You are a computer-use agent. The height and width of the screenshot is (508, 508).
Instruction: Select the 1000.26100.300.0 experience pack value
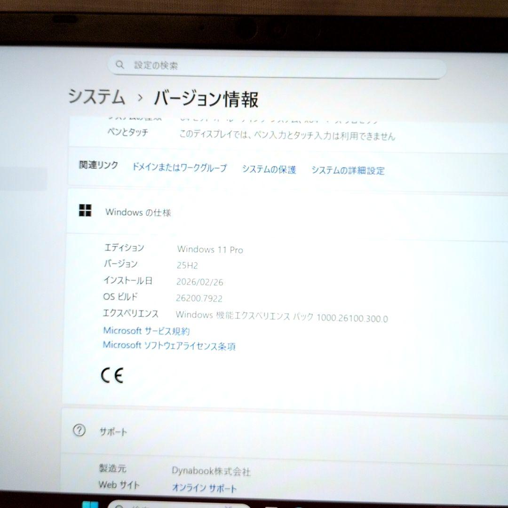coord(352,318)
